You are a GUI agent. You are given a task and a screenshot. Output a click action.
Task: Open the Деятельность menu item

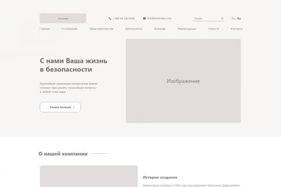click(133, 29)
